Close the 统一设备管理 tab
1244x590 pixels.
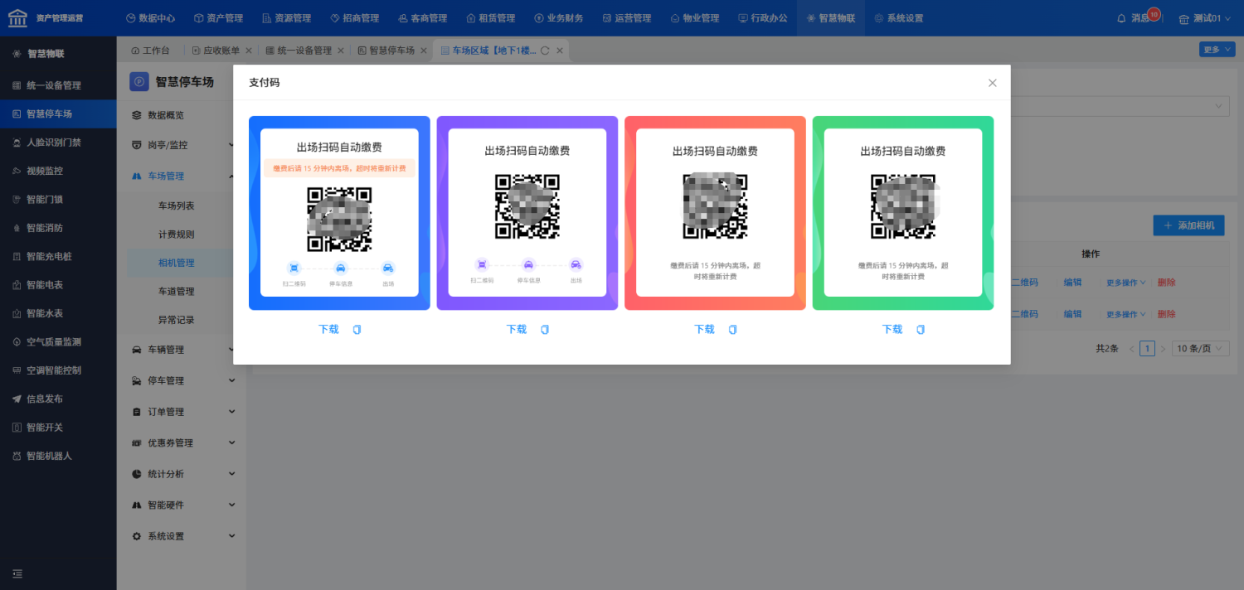pyautogui.click(x=340, y=51)
